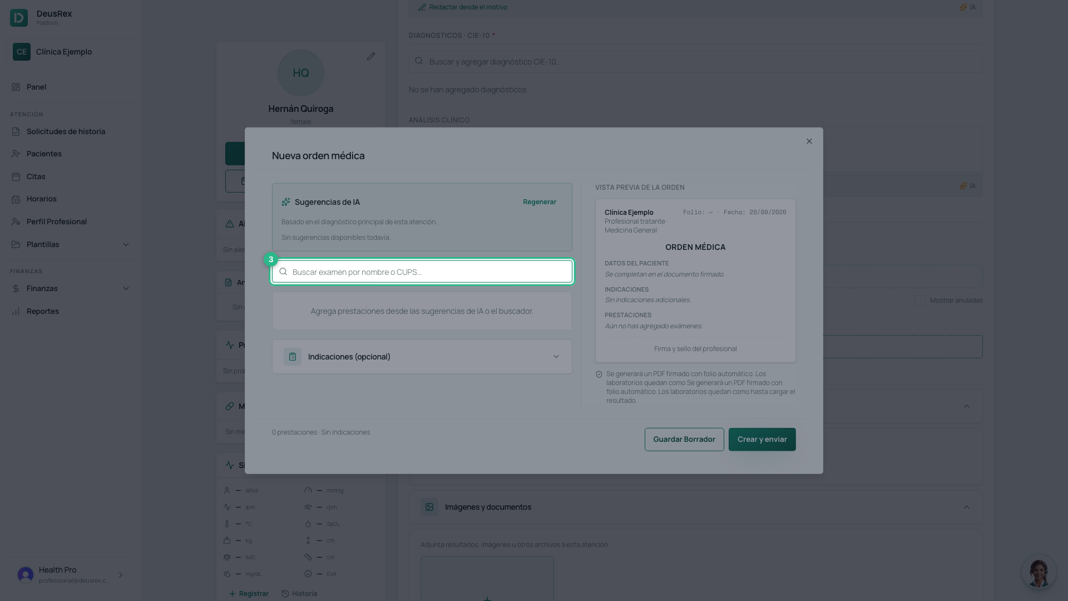Click the DeusRex logo icon
The image size is (1068, 601).
pos(18,18)
